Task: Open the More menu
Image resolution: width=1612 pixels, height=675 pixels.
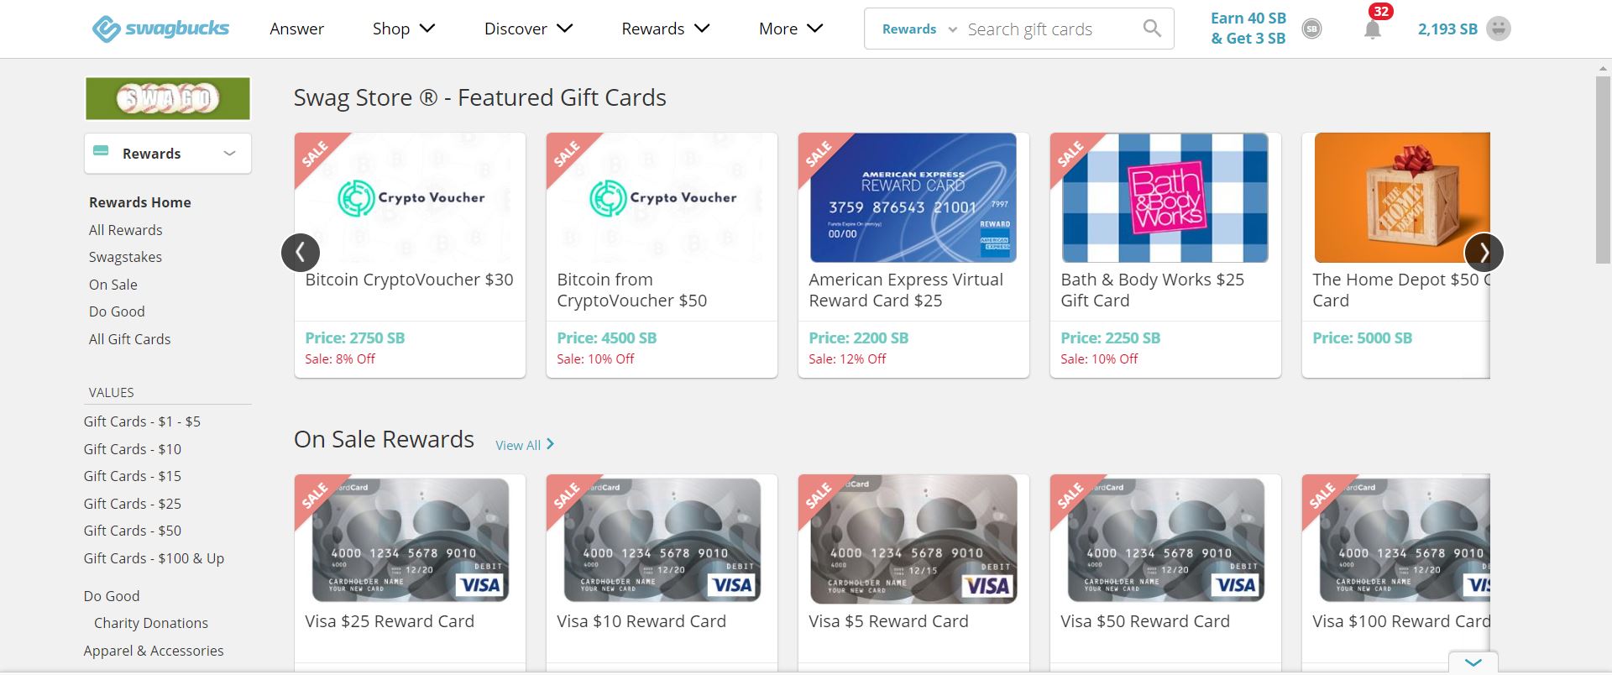Action: pos(790,29)
